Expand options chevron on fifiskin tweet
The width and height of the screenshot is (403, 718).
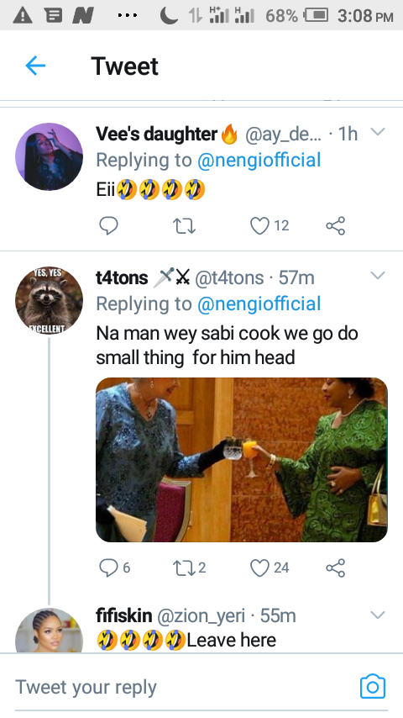(x=377, y=615)
